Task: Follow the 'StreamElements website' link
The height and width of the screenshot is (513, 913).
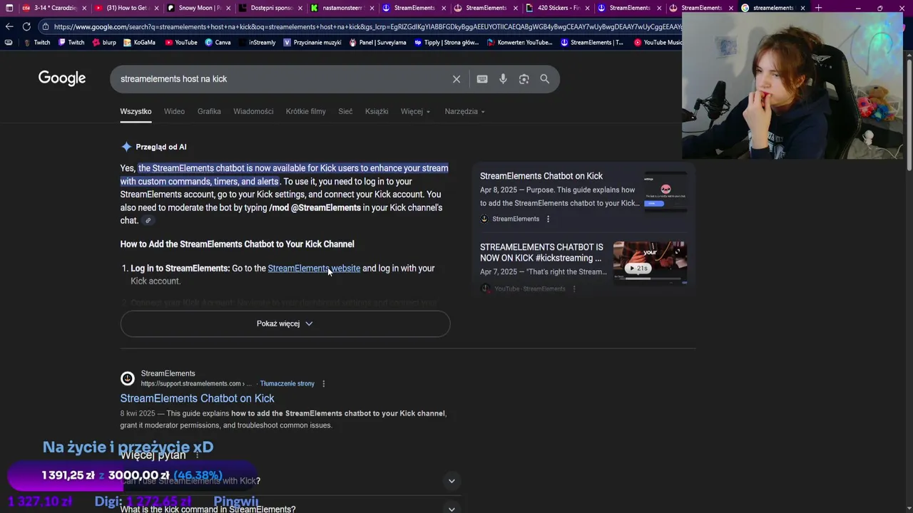Action: (x=314, y=268)
